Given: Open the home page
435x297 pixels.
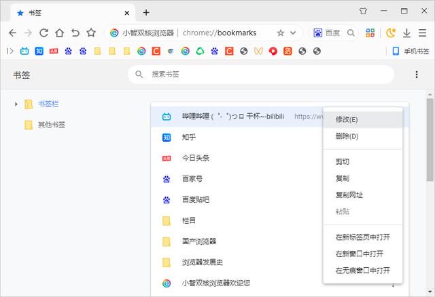Looking at the screenshot, I should click(59, 33).
